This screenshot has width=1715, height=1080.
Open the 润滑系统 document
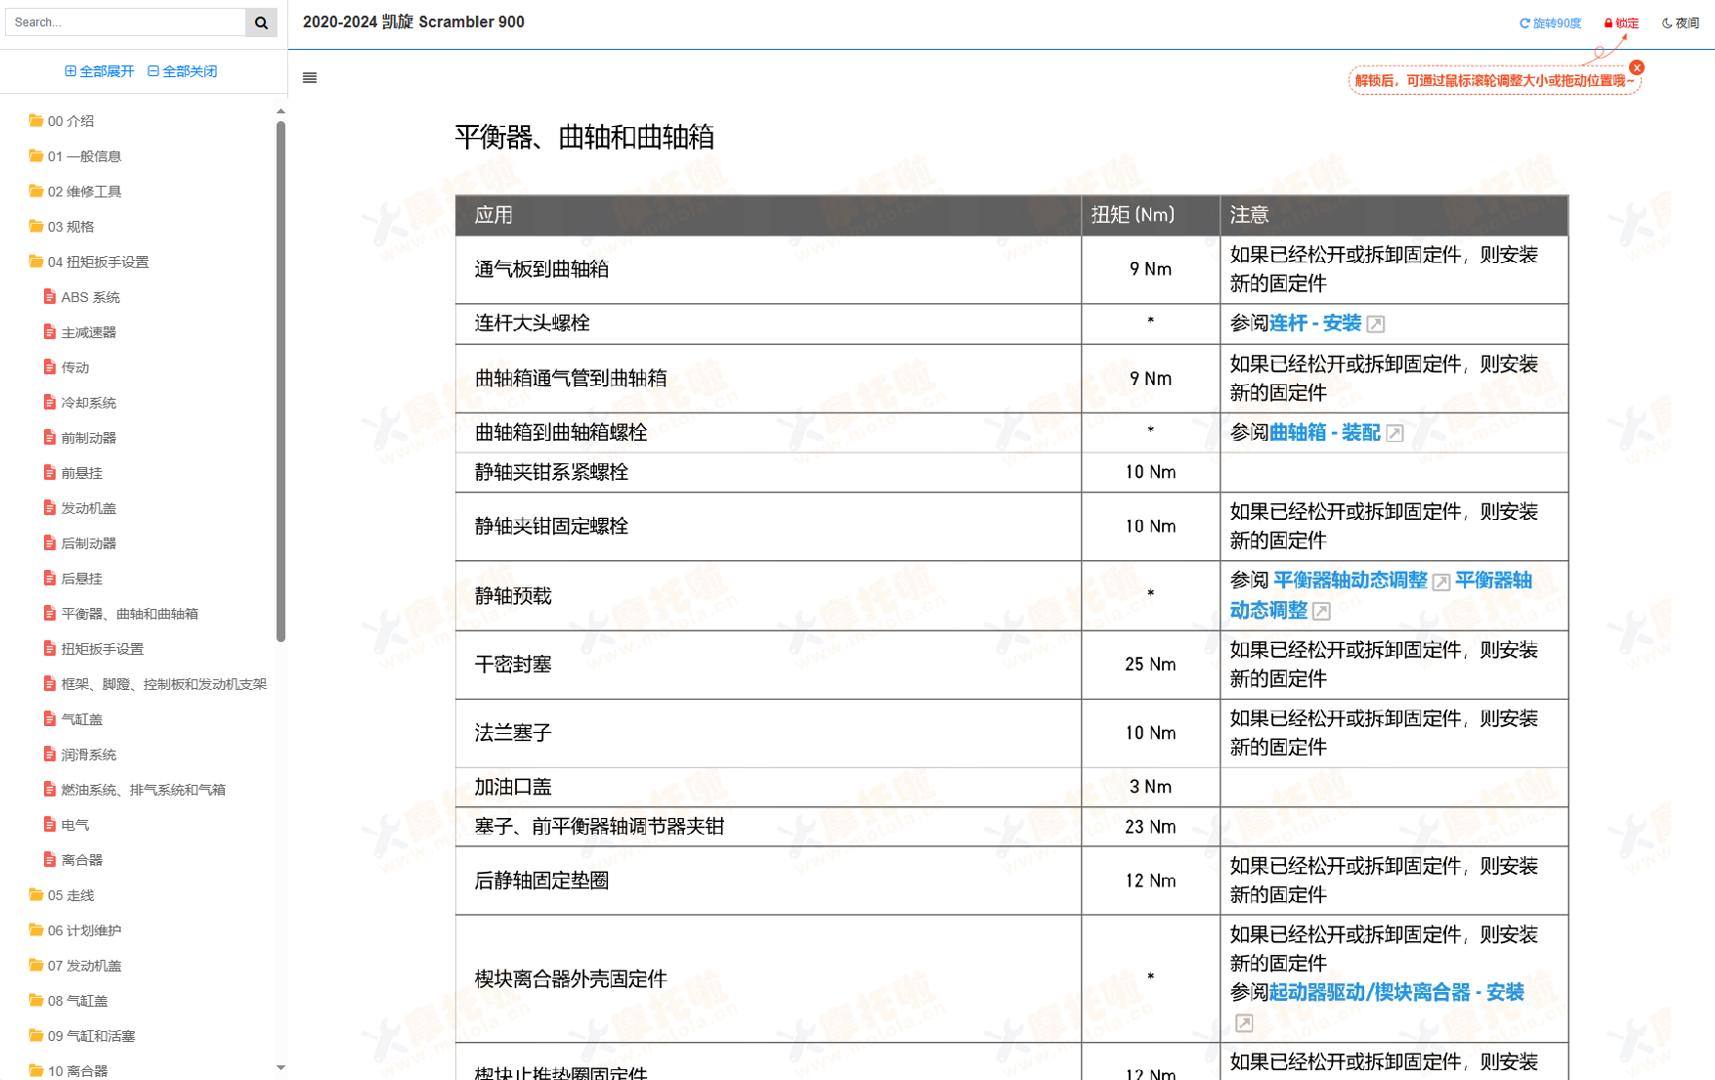pos(80,755)
